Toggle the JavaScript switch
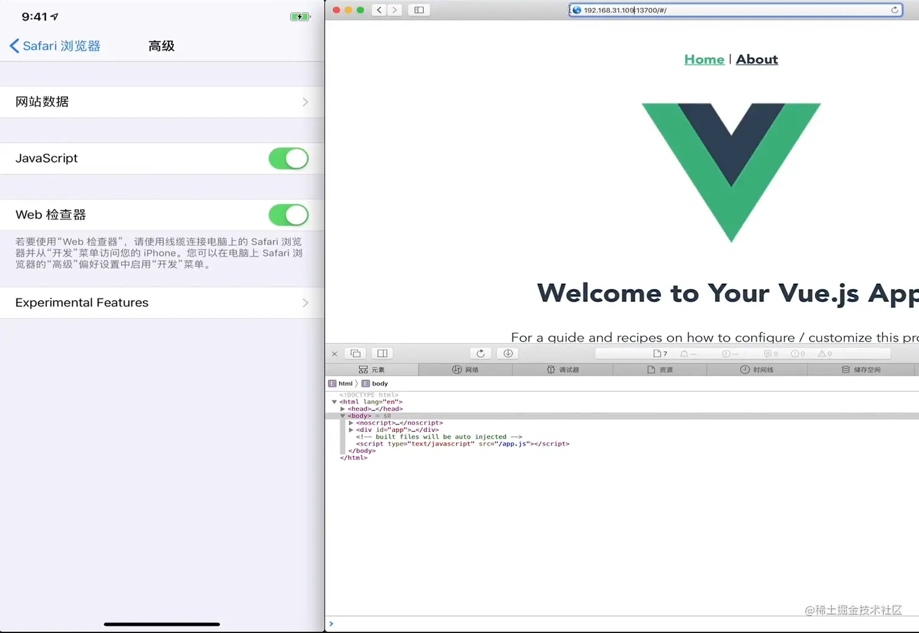Image resolution: width=919 pixels, height=633 pixels. [x=289, y=159]
